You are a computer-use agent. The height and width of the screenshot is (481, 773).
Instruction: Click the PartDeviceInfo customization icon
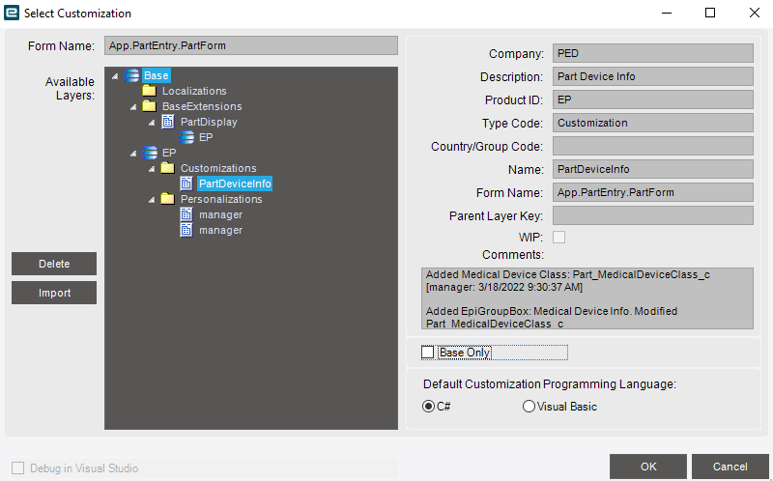(186, 184)
